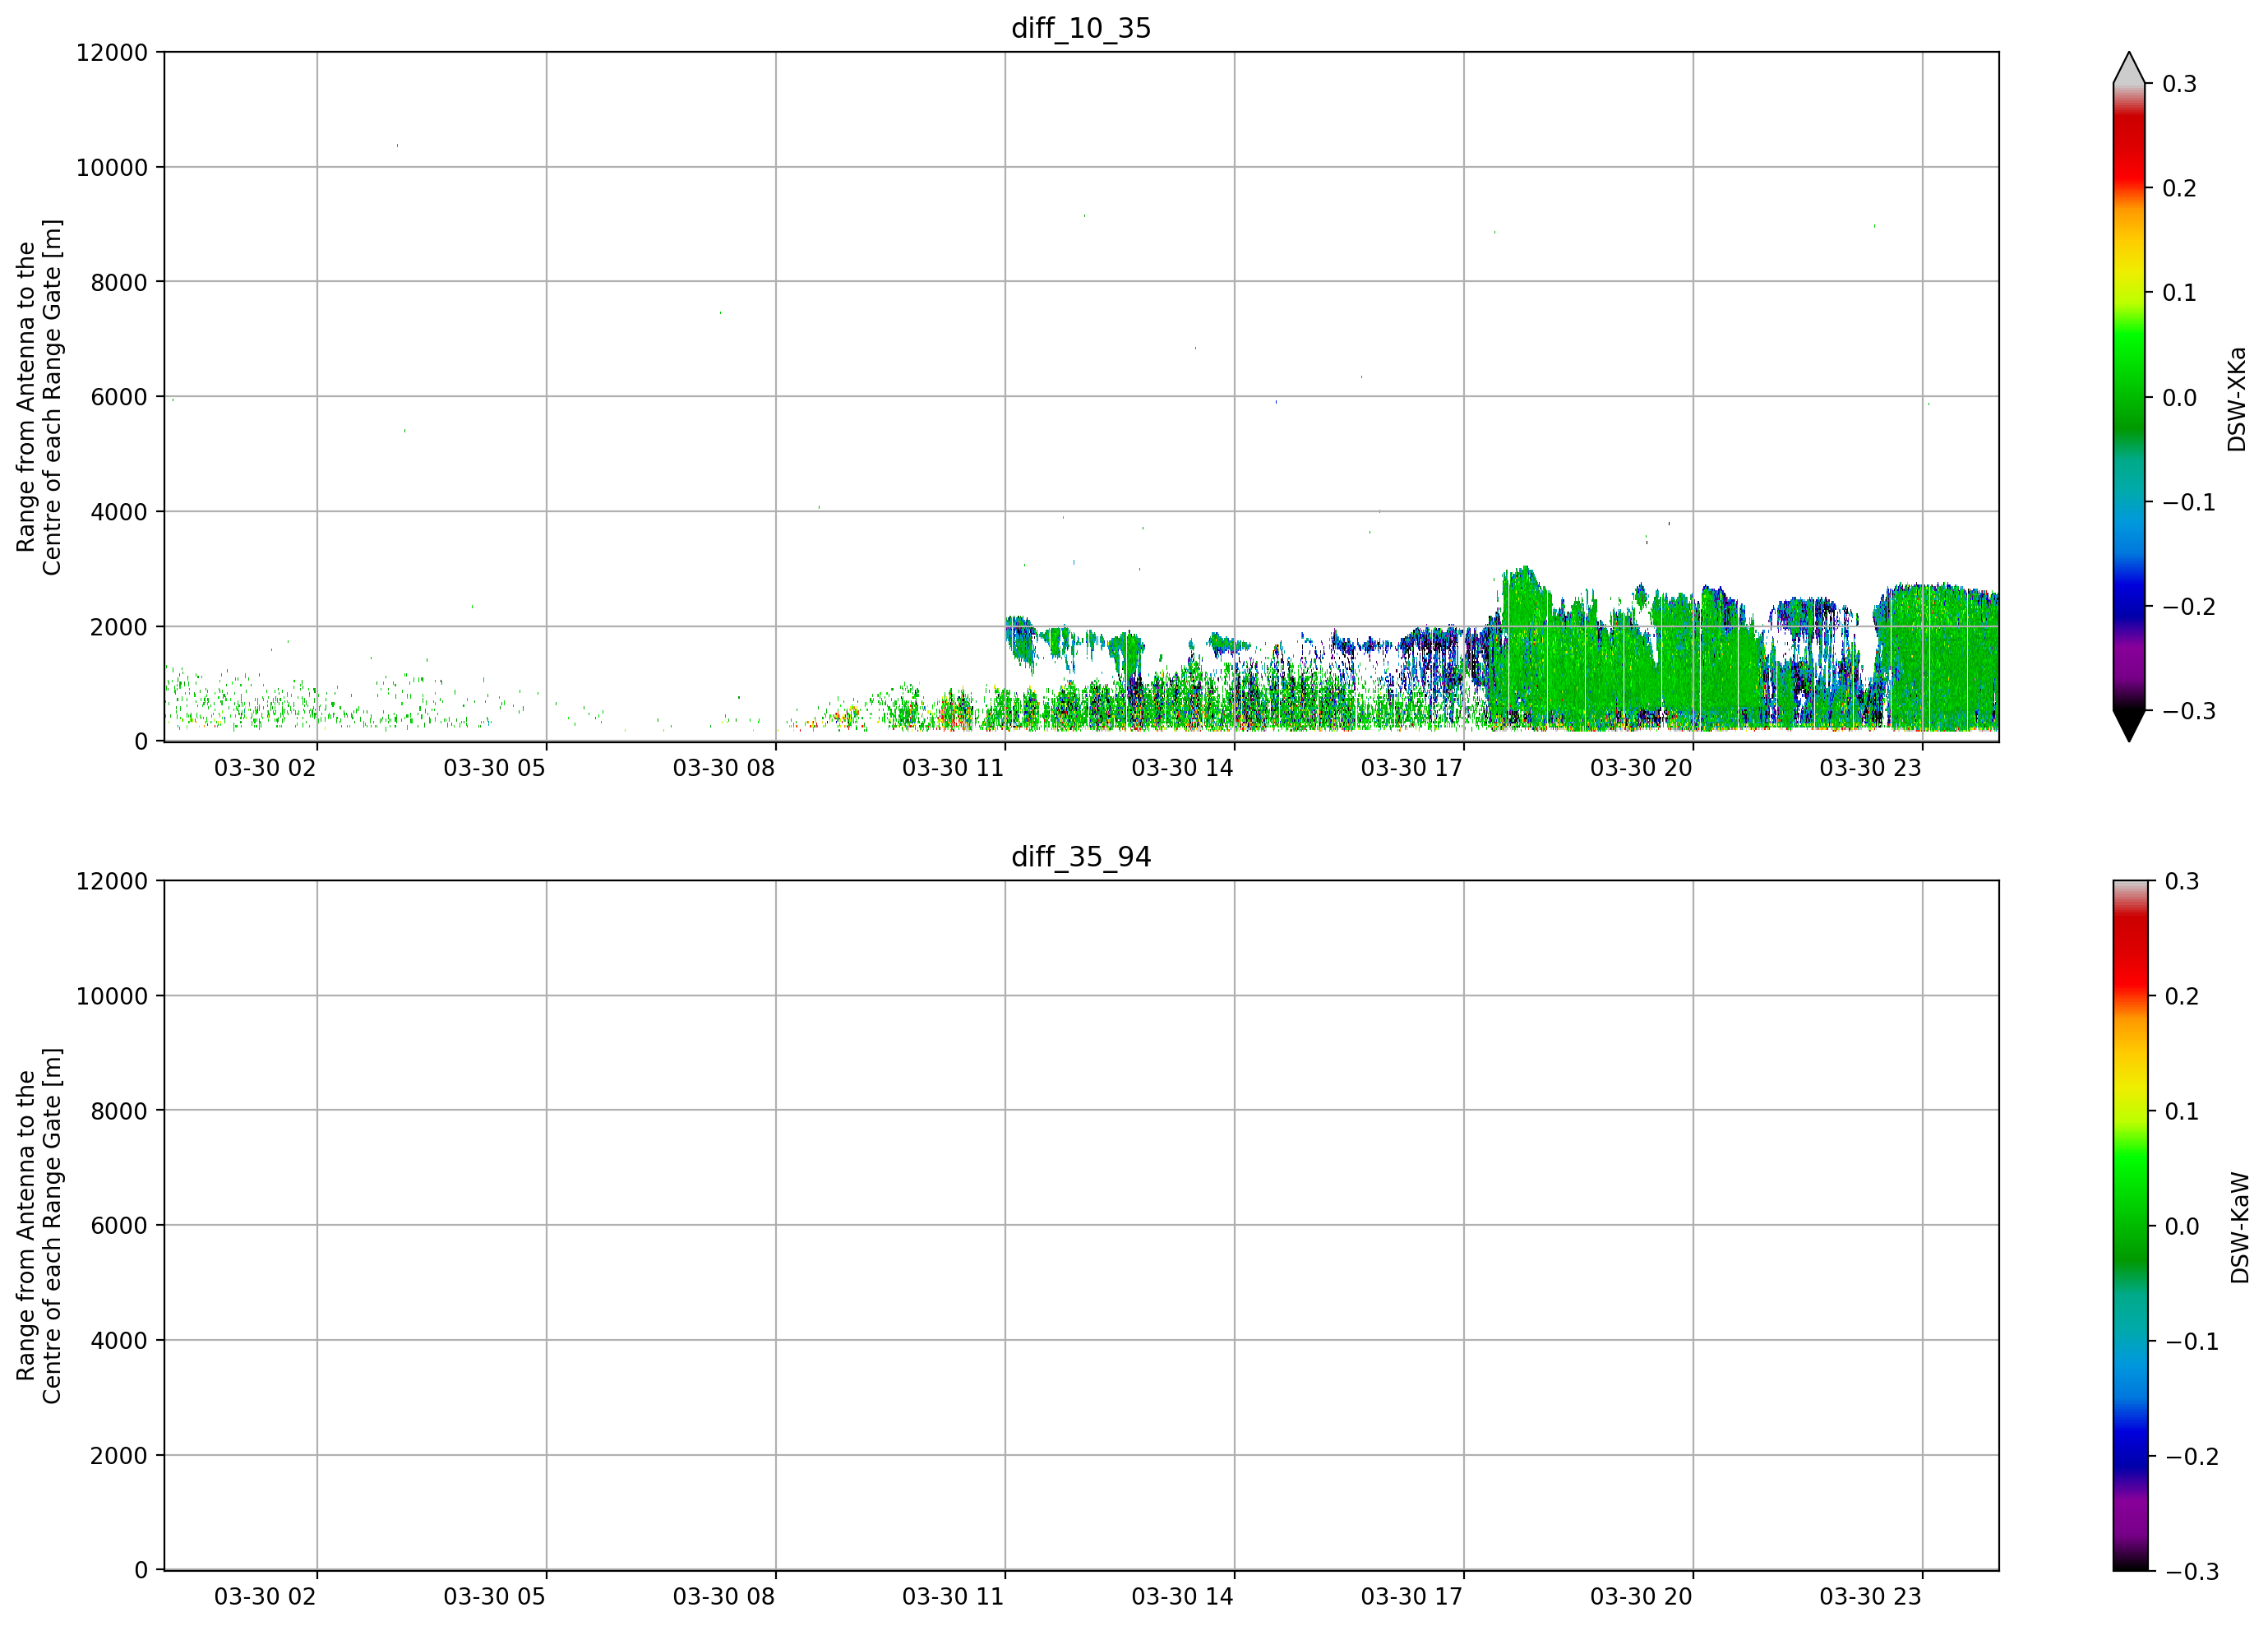This screenshot has height=1626, width=2268.
Task: Click "03-30 17" tick under diff_10_35 plot
Action: 1412,768
